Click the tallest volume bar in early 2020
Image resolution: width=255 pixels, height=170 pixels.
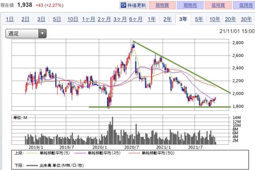tap(113, 130)
